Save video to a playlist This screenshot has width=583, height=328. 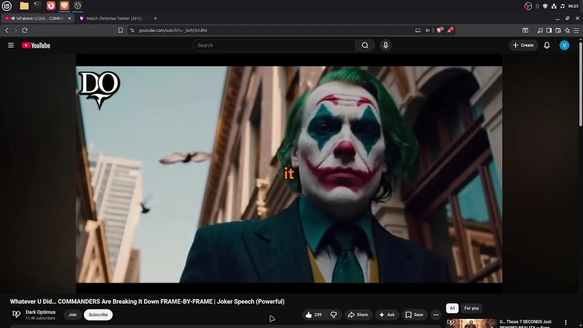[414, 315]
